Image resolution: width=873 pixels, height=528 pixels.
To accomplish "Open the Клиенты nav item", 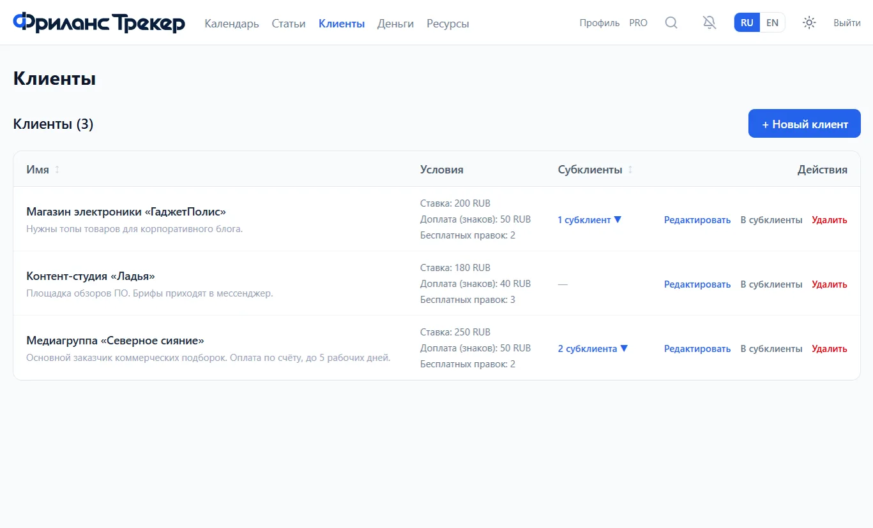I will 342,24.
